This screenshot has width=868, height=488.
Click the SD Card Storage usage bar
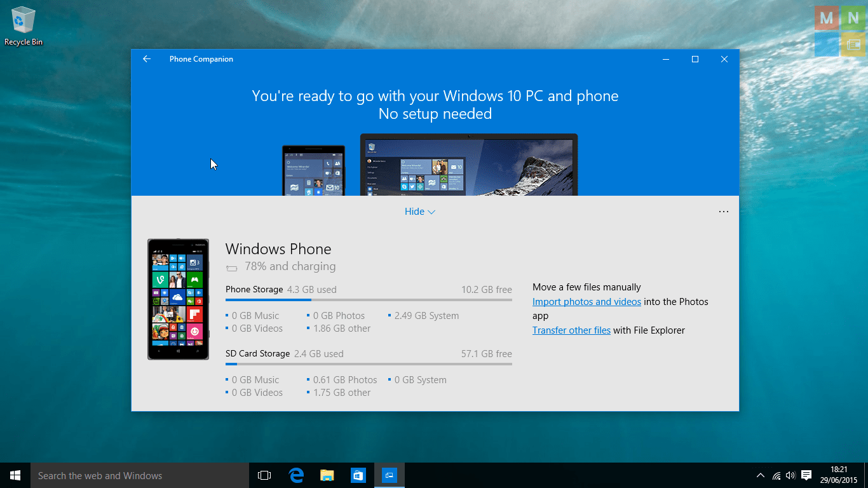point(369,364)
